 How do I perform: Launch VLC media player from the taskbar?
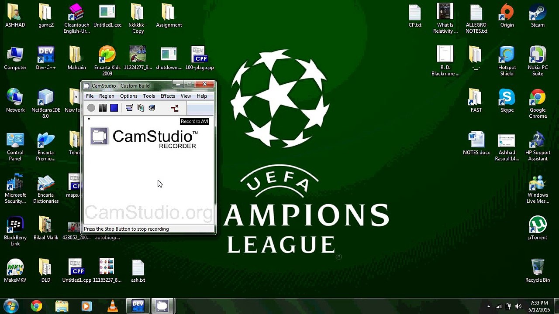click(x=112, y=306)
